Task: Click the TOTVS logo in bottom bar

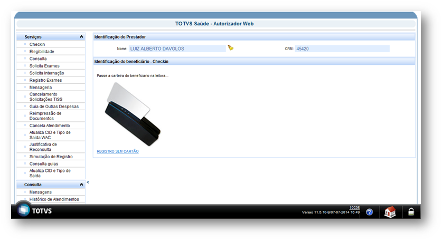Action: pos(35,210)
